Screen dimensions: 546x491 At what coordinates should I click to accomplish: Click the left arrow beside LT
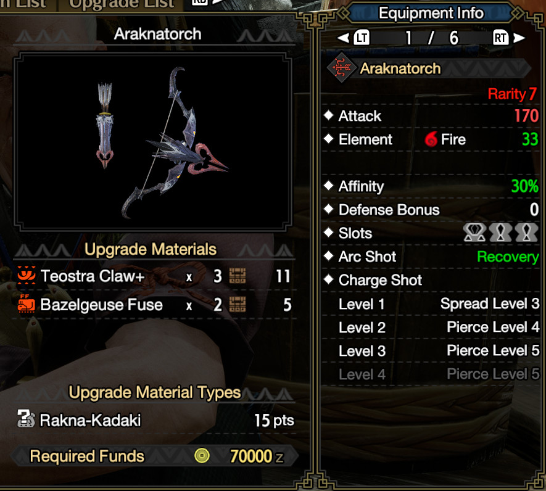pos(343,38)
